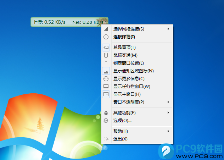
Task: Open 窗口不透明度(P) submenu
Action: pyautogui.click(x=137, y=102)
